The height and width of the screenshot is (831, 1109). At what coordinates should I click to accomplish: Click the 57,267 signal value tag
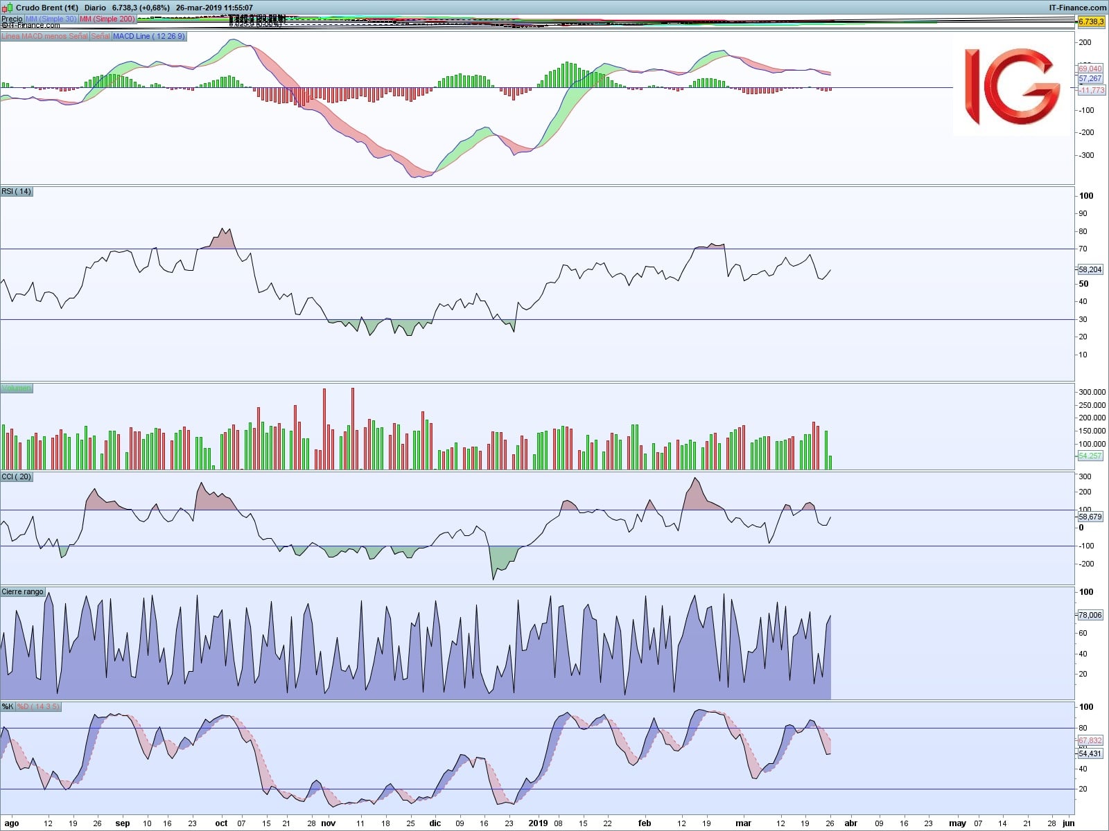click(1090, 79)
